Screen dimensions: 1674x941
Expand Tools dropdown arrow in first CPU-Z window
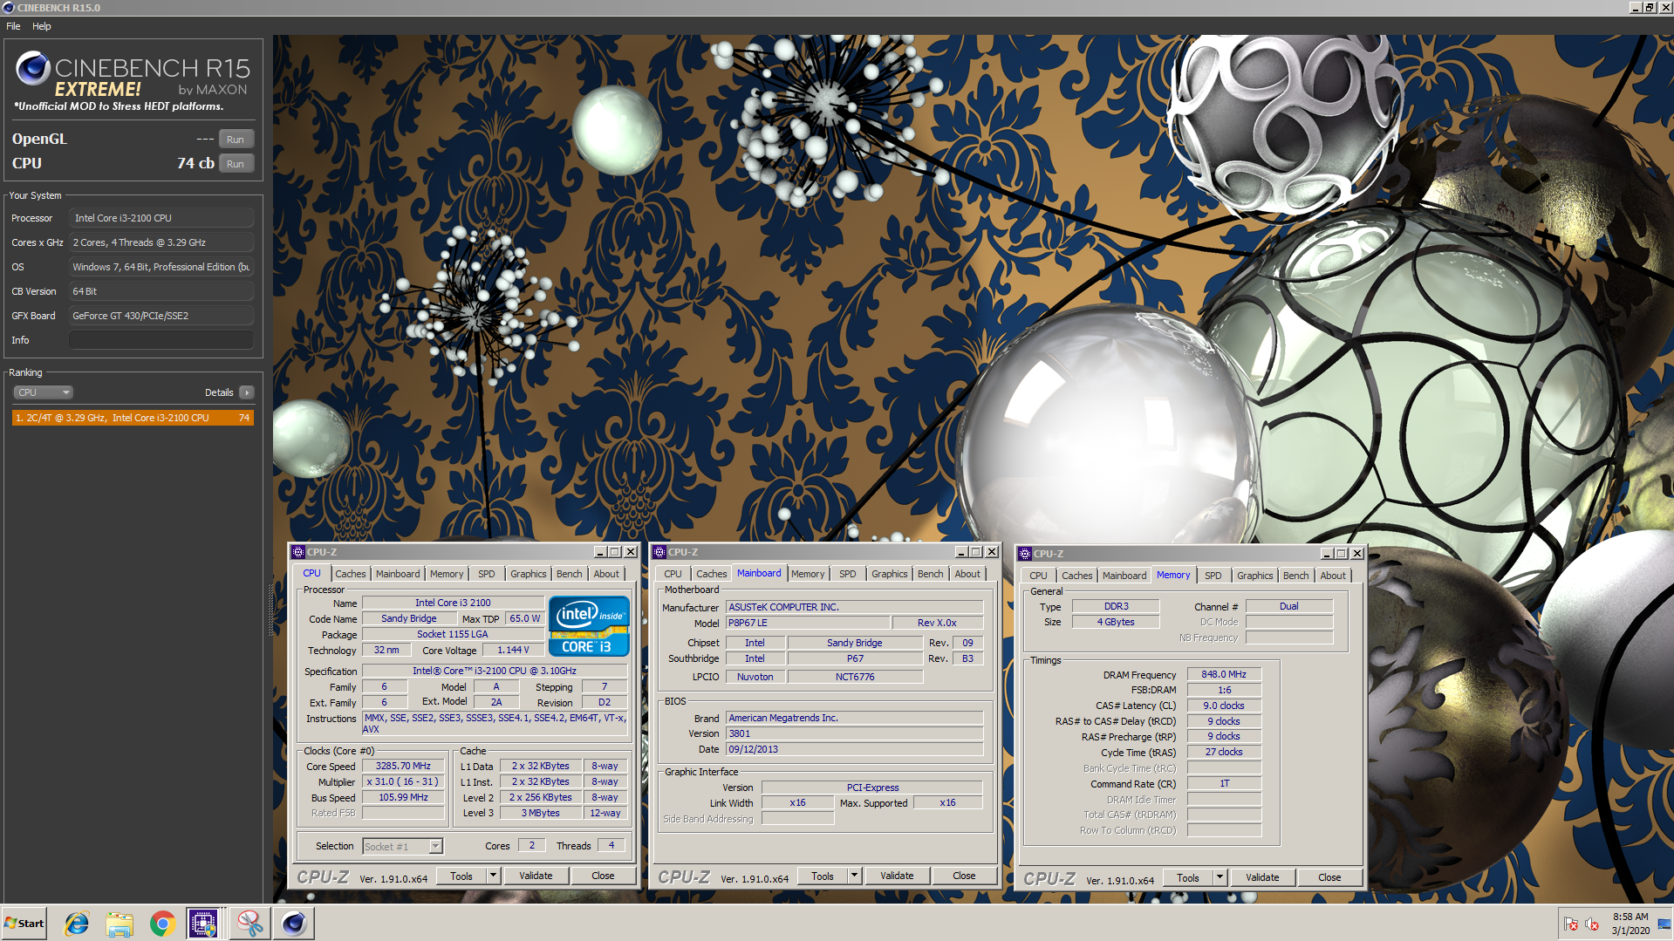pyautogui.click(x=494, y=876)
